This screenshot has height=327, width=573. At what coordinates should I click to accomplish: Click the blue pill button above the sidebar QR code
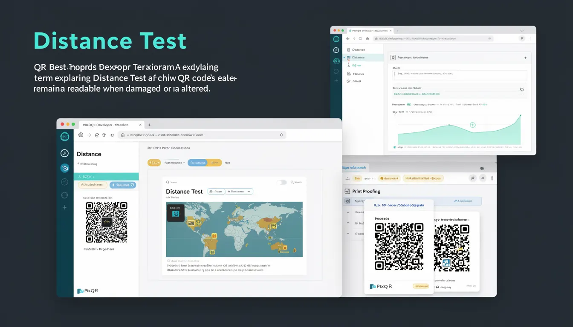coord(123,185)
